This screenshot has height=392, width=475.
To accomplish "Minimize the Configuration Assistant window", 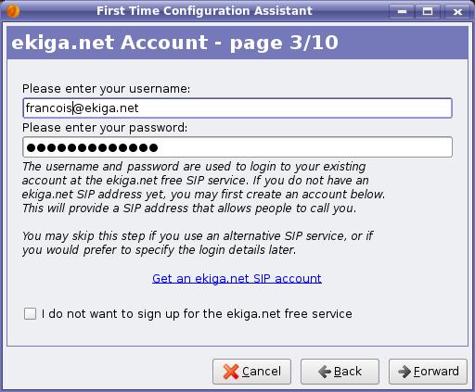I will pos(402,11).
